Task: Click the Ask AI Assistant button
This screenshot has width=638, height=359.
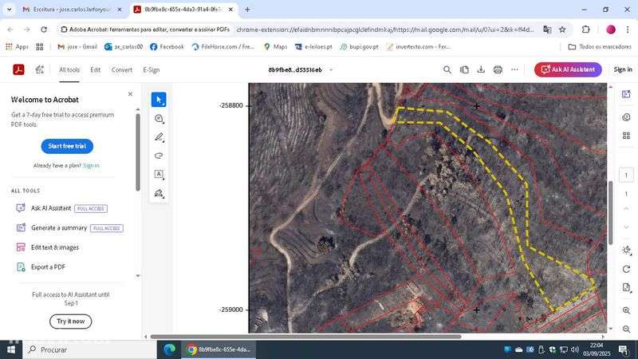Action: tap(568, 69)
